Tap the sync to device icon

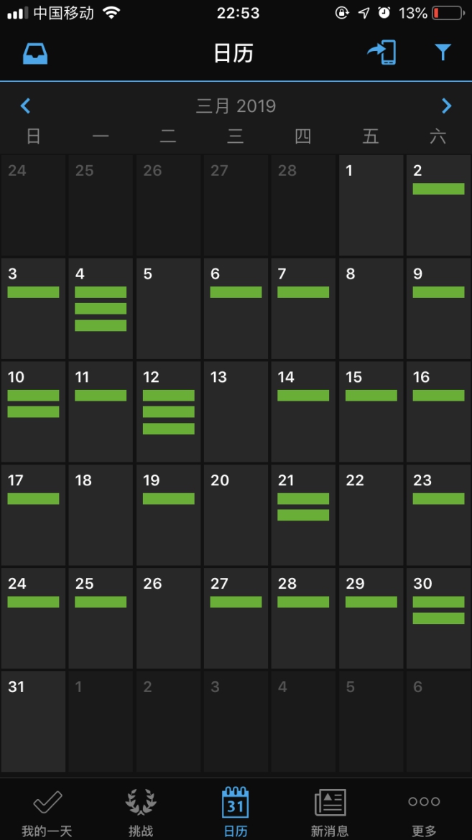382,53
